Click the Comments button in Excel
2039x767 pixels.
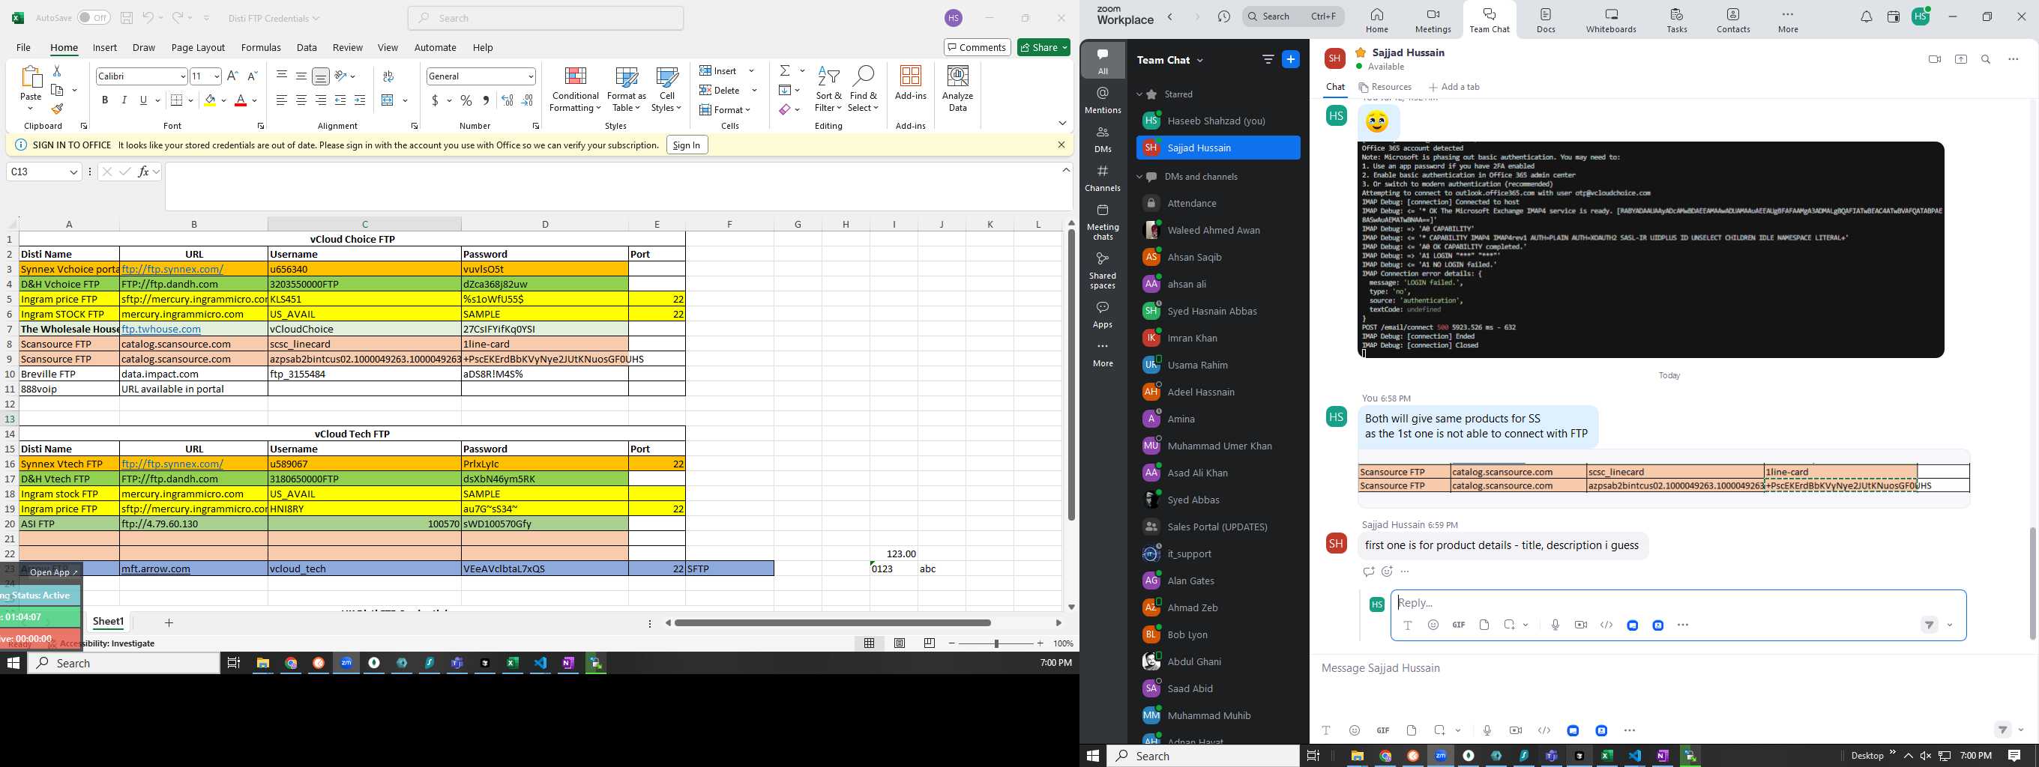coord(977,47)
